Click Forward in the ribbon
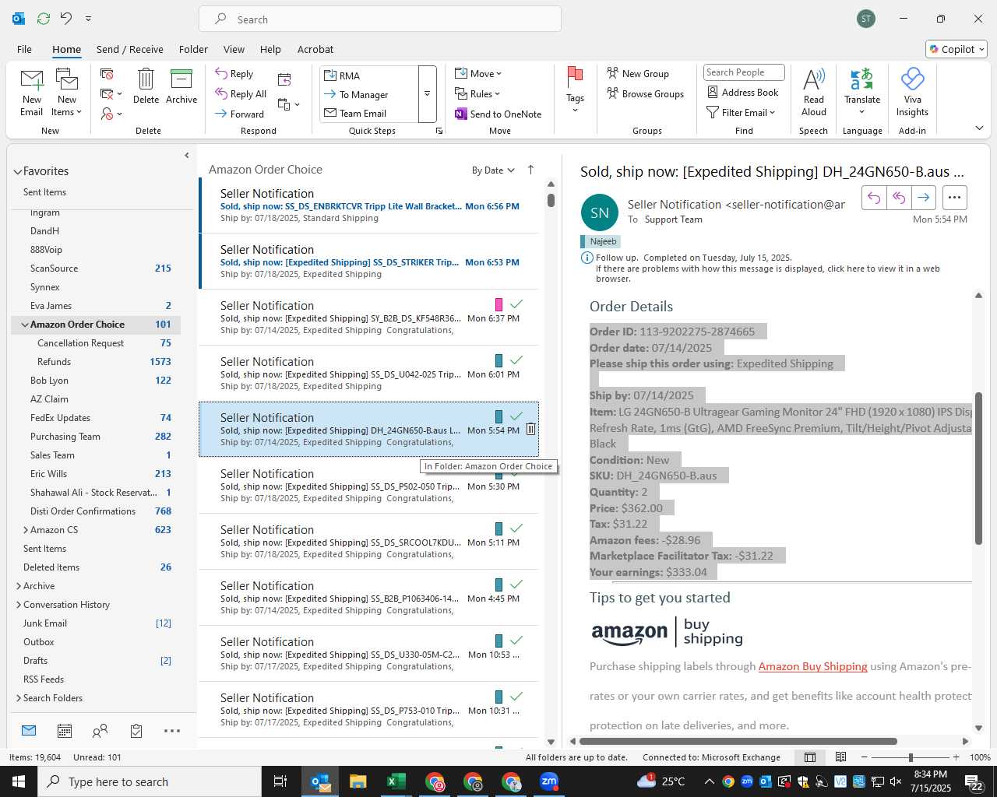This screenshot has height=797, width=997. click(x=240, y=114)
